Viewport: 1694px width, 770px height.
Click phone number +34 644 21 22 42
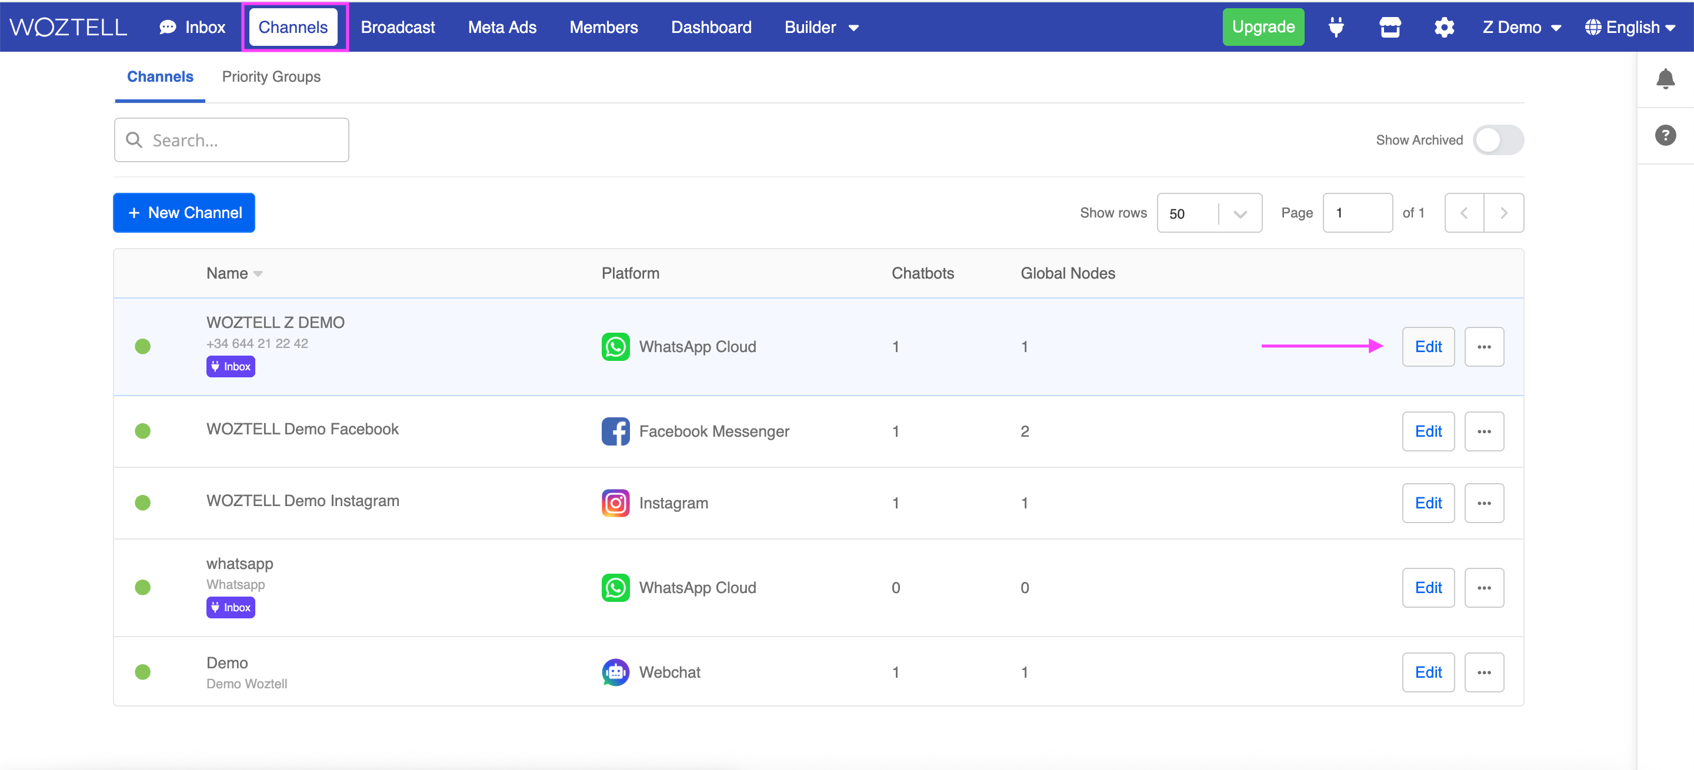tap(257, 344)
